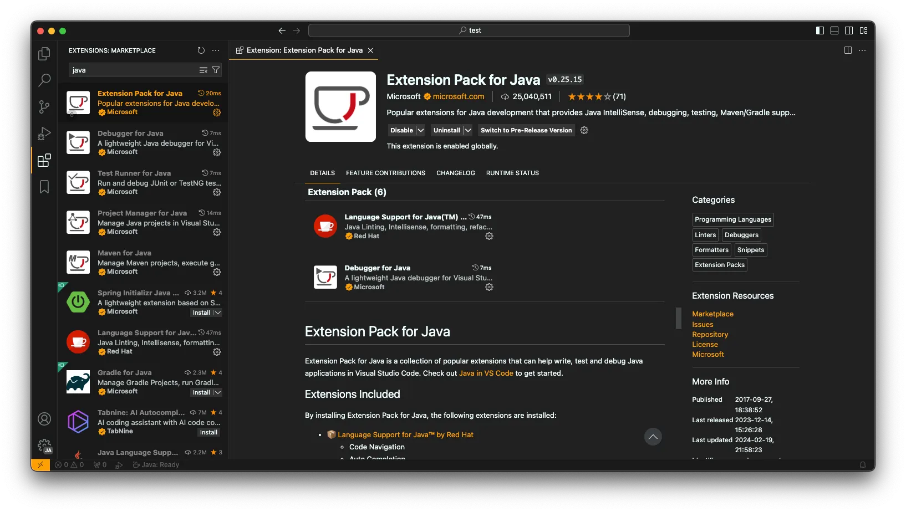Open manage gear for Test Runner for Java
This screenshot has width=906, height=512.
217,192
